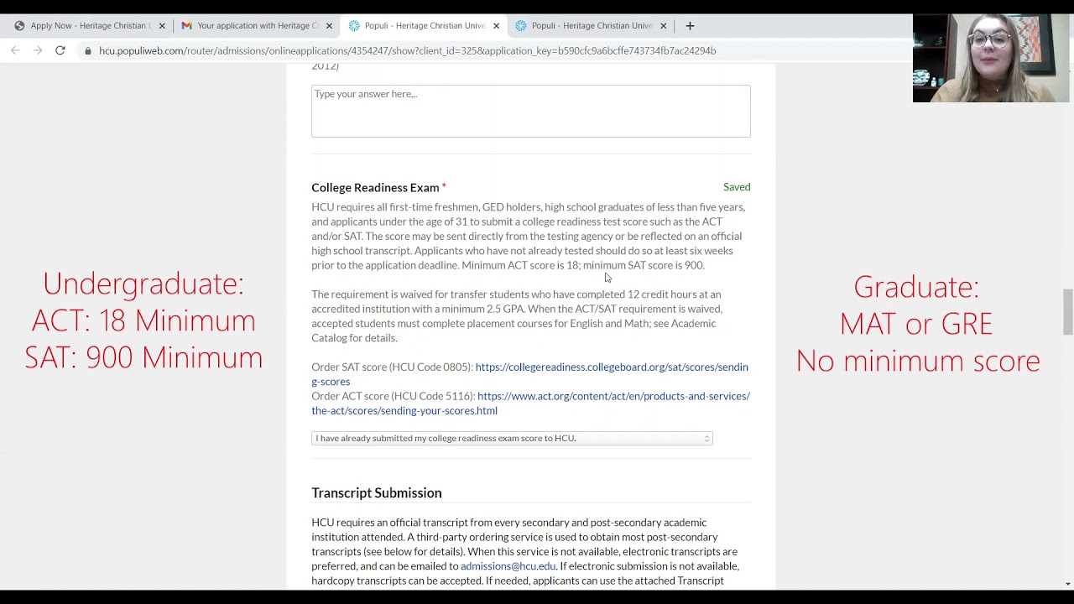Screen dimensions: 1074x604
Task: Click the Populi favicon on fourth tab
Action: (521, 26)
